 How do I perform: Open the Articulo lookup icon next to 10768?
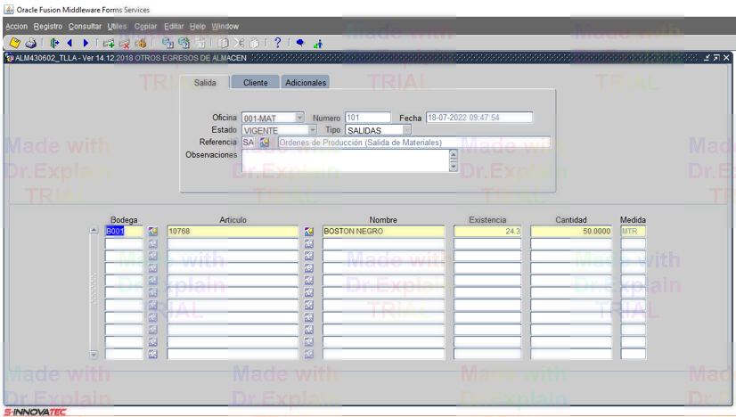coord(308,232)
